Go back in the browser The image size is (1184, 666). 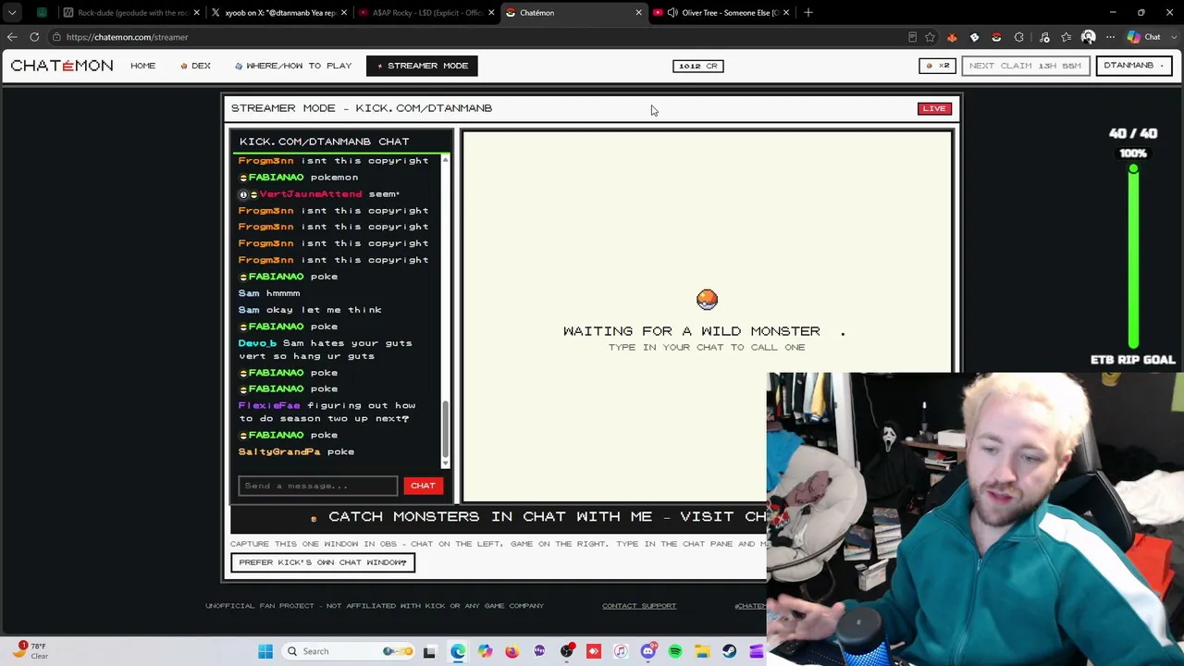pyautogui.click(x=12, y=37)
